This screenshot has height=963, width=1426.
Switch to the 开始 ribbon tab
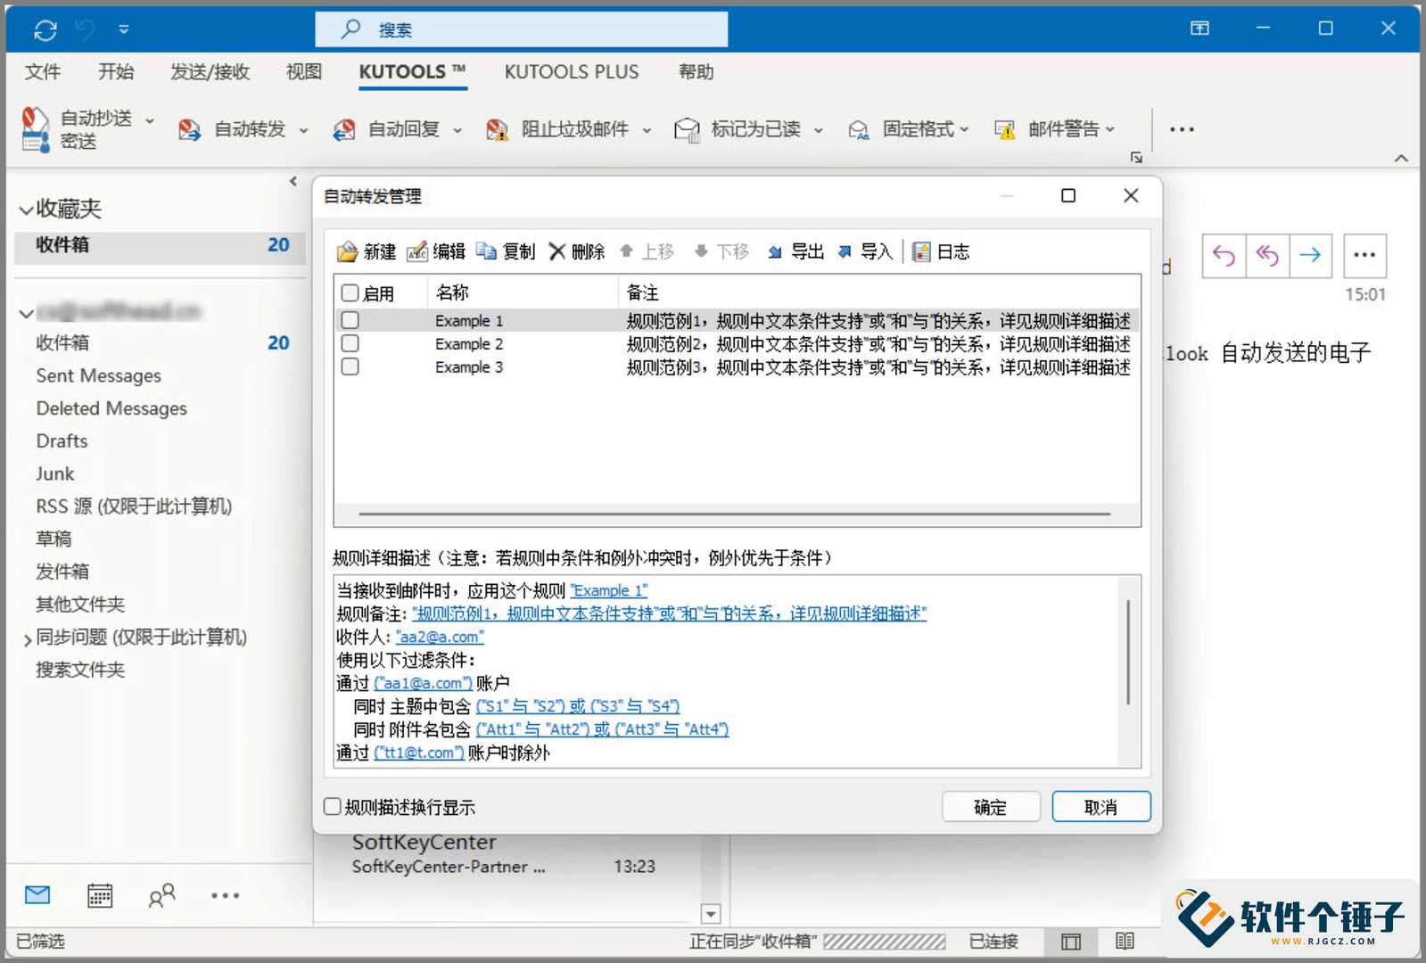click(116, 72)
